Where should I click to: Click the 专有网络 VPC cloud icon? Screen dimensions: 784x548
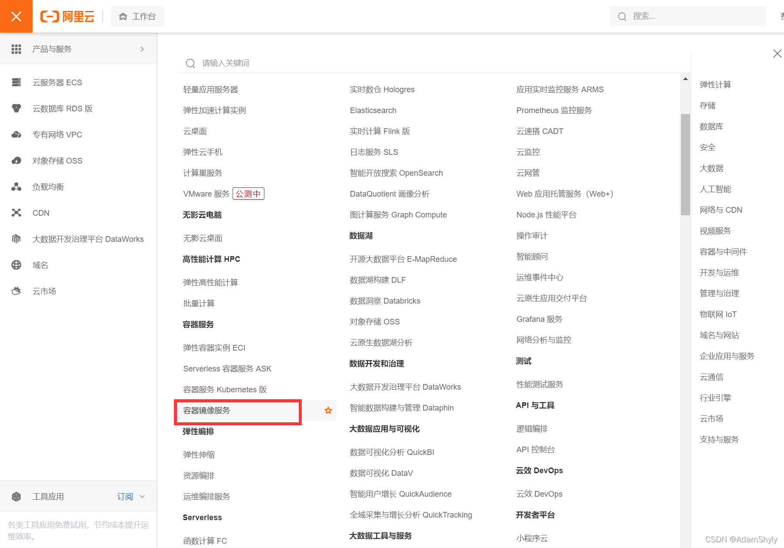pyautogui.click(x=17, y=134)
